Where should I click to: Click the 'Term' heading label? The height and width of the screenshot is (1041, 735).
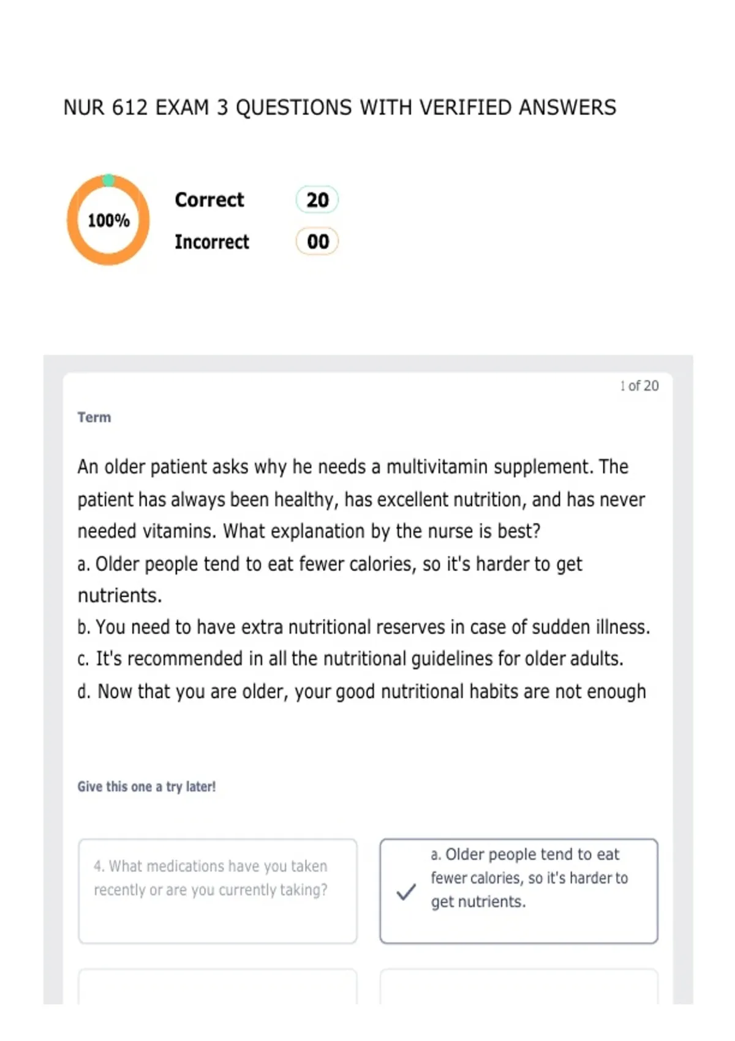[x=94, y=417]
